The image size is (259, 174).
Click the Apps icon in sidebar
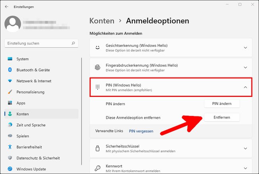(x=10, y=103)
